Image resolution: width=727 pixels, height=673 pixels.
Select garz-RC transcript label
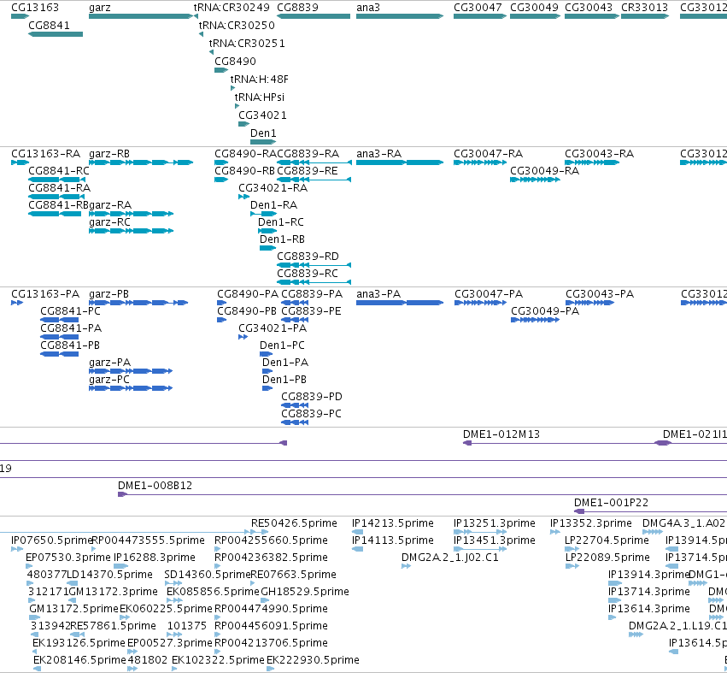tap(109, 222)
